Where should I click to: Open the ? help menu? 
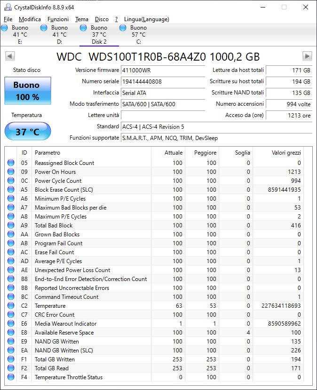click(116, 19)
